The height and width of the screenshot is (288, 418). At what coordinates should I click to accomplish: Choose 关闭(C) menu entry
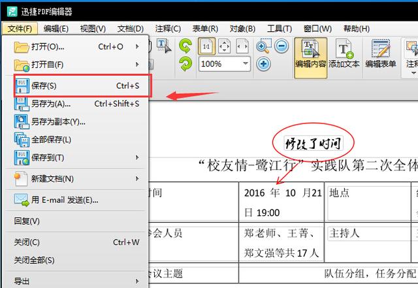click(x=76, y=242)
